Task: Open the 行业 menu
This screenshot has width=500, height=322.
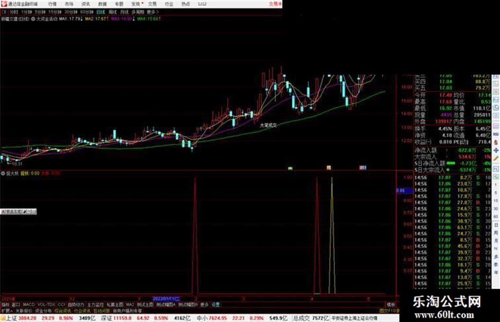Action: [169, 4]
